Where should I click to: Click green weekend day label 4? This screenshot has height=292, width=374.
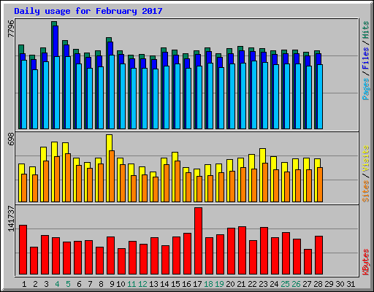57,284
